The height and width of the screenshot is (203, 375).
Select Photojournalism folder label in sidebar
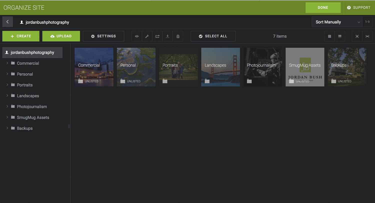(32, 107)
